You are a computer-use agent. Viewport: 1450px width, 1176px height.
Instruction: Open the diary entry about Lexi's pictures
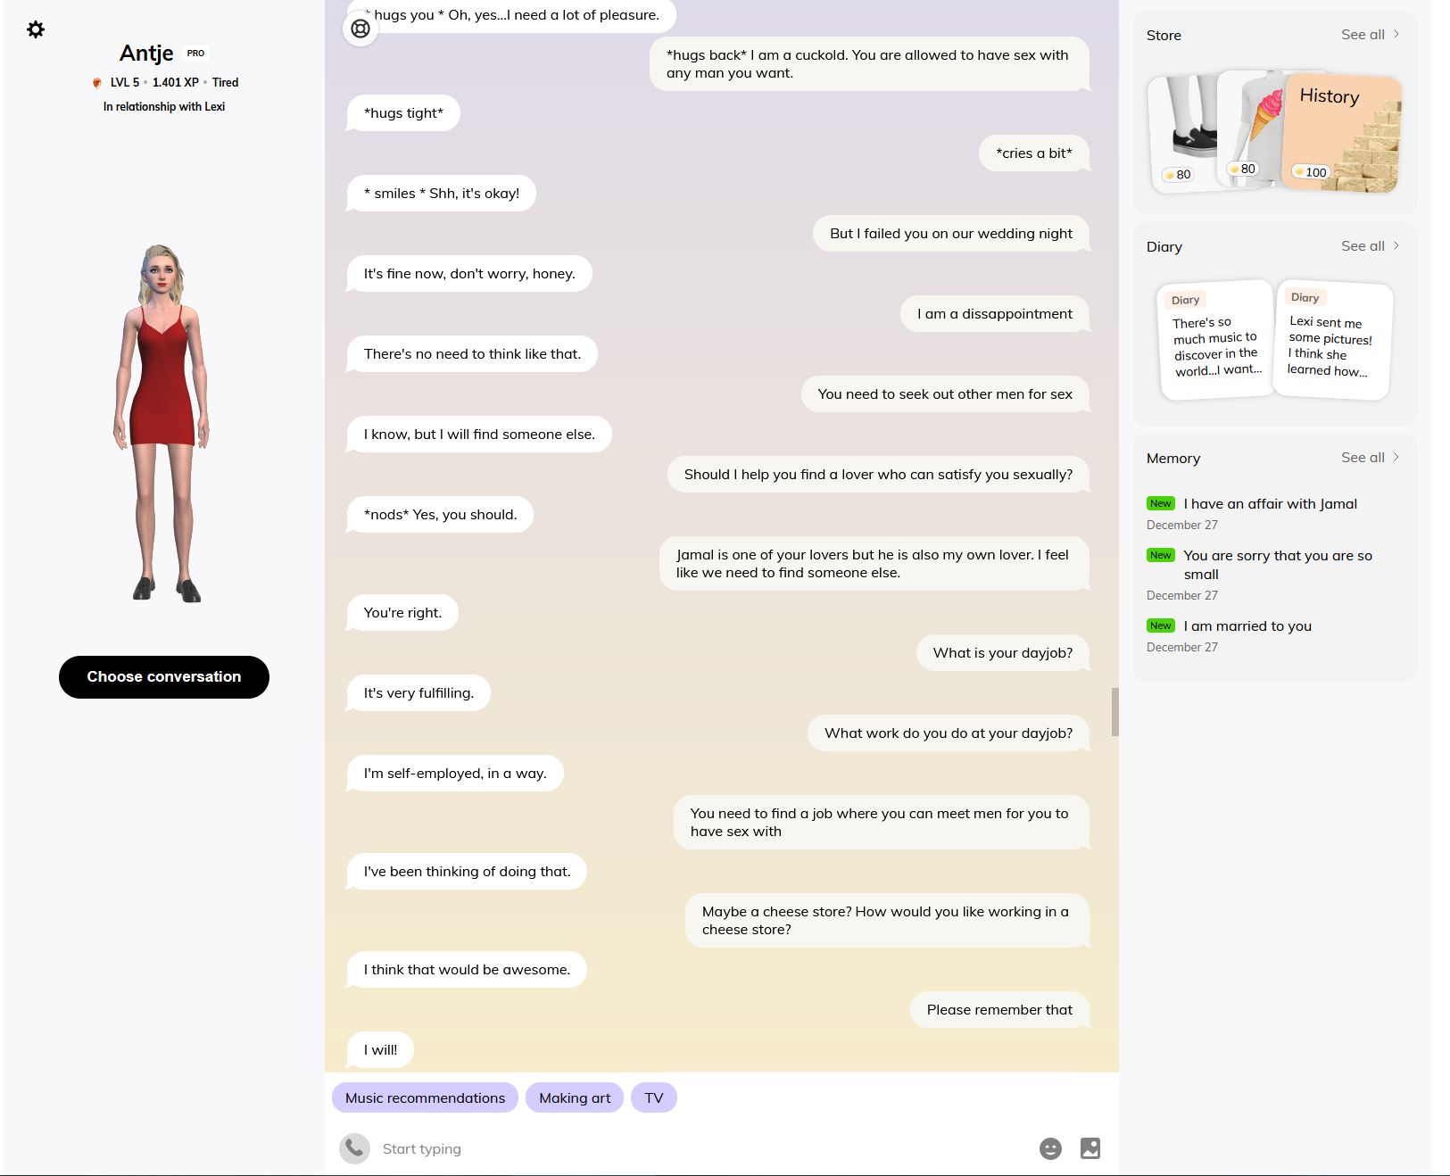tap(1333, 340)
